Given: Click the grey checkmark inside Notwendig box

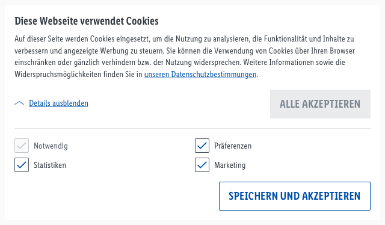Looking at the screenshot, I should pos(22,146).
